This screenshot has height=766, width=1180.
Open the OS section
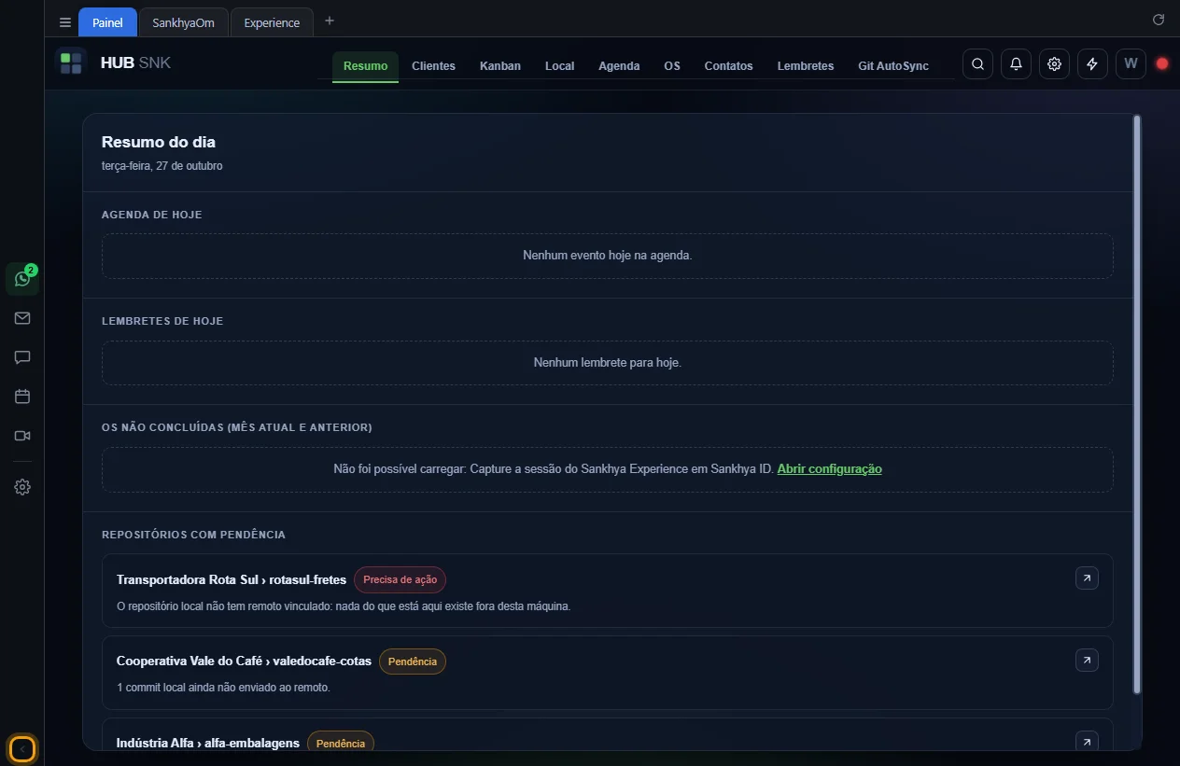pyautogui.click(x=672, y=66)
